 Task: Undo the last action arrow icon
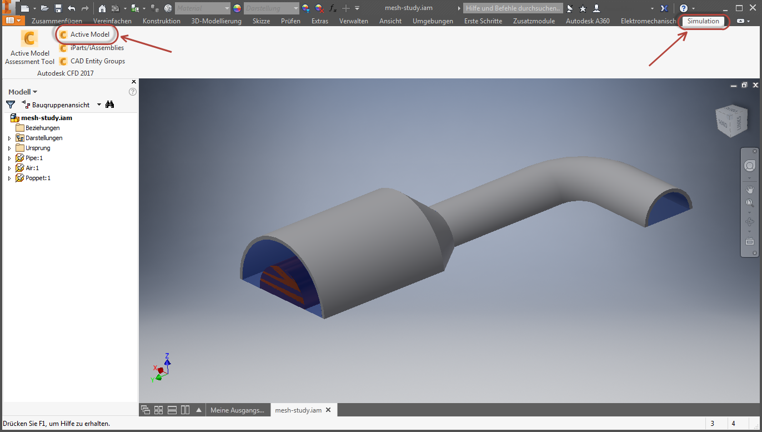[x=71, y=8]
